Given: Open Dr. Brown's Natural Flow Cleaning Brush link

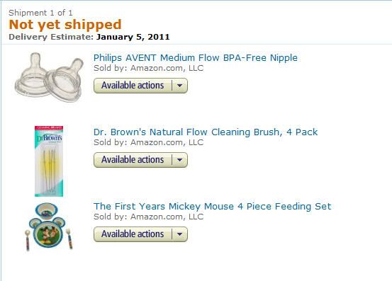Looking at the screenshot, I should pos(206,132).
